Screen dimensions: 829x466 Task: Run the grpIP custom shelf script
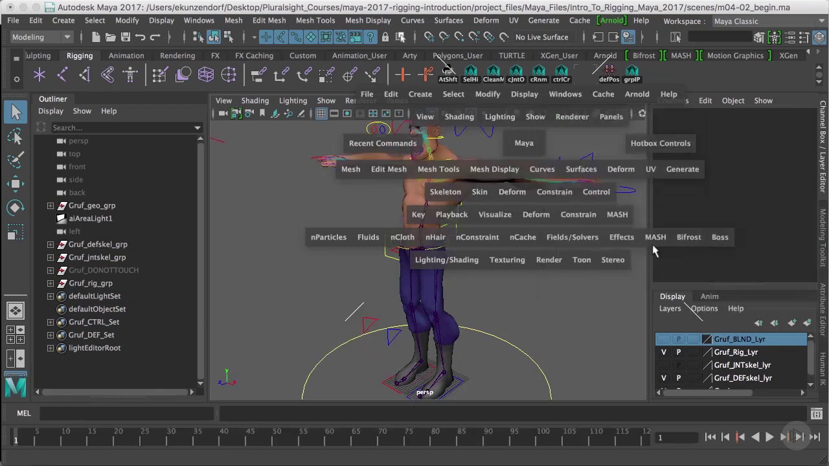click(632, 74)
